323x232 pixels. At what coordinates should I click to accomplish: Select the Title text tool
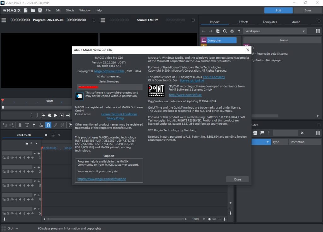[x=27, y=125]
